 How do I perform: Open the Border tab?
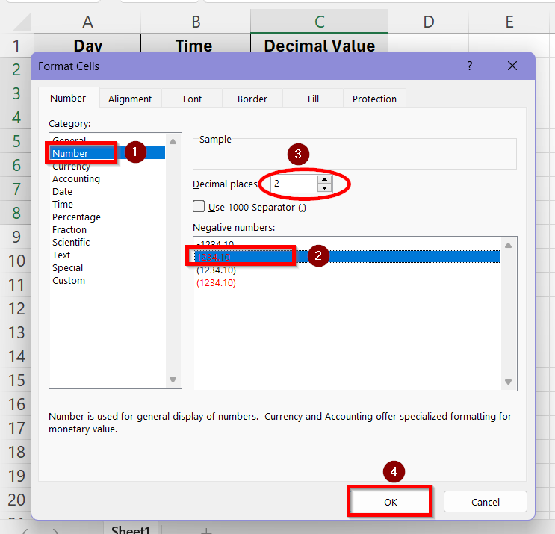(x=252, y=99)
